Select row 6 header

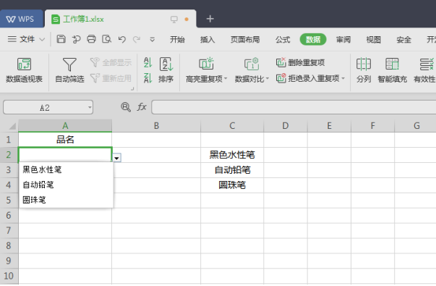click(9, 215)
